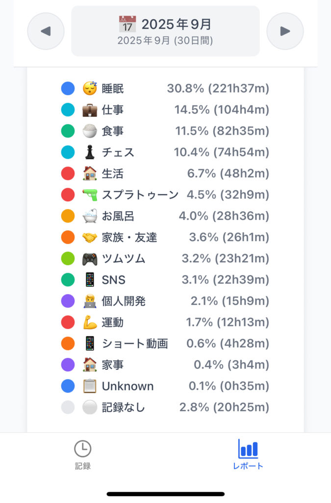Click the briefcase icon for 仕事
The height and width of the screenshot is (503, 331).
click(x=90, y=110)
